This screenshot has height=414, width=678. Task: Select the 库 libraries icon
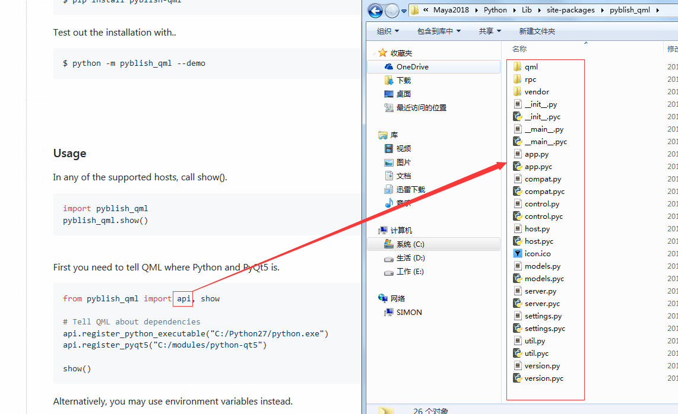(x=383, y=135)
